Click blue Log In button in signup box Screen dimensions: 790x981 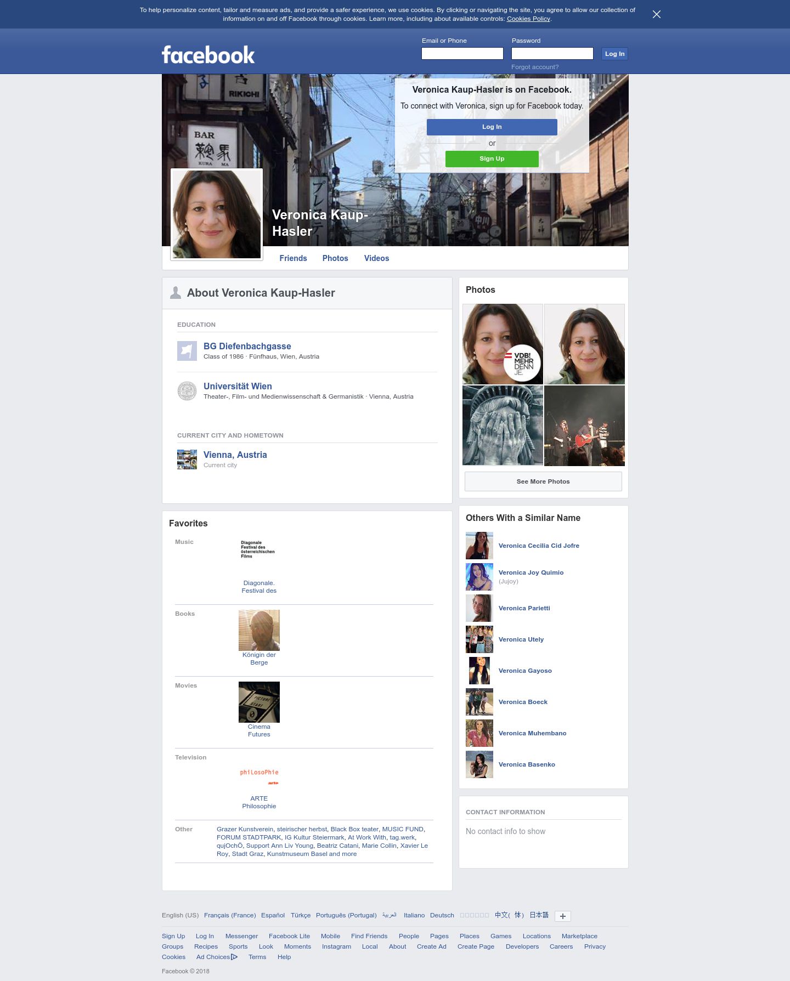[x=492, y=127]
